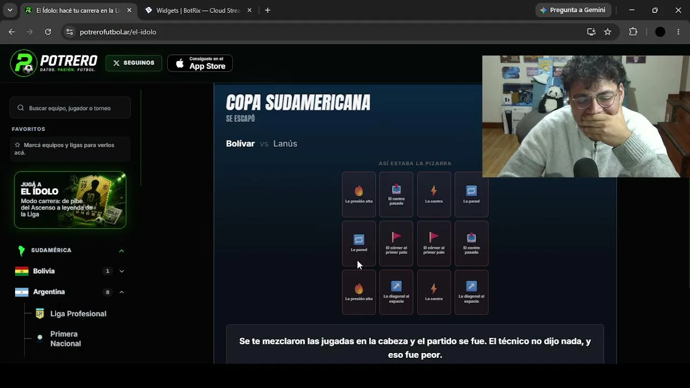
Task: Click the Bolívar team name
Action: click(240, 143)
